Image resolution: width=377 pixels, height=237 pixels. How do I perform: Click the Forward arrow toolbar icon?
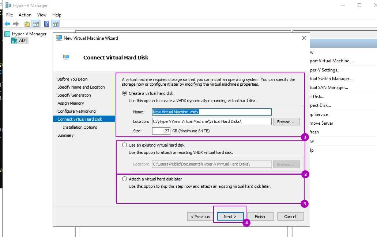[16, 24]
